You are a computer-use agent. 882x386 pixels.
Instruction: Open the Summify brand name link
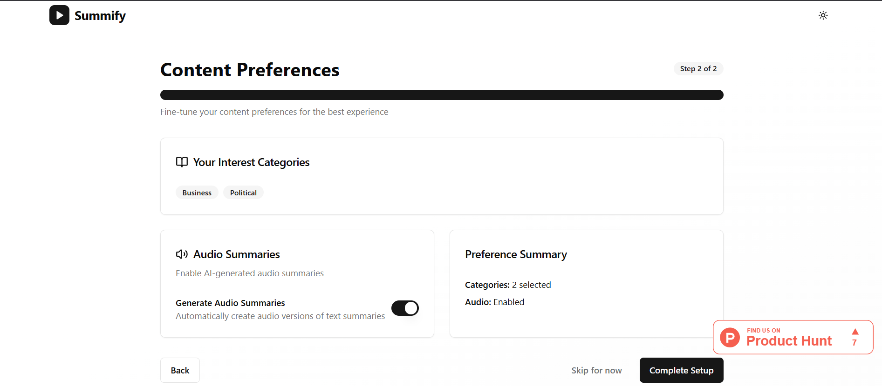coord(100,16)
